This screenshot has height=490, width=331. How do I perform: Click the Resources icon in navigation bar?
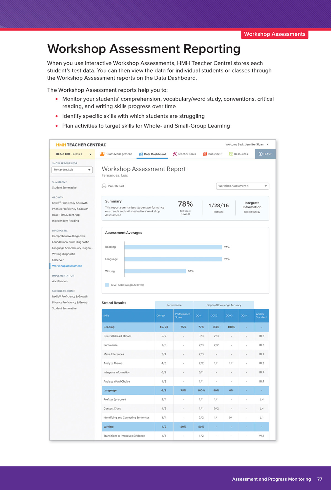coord(231,154)
